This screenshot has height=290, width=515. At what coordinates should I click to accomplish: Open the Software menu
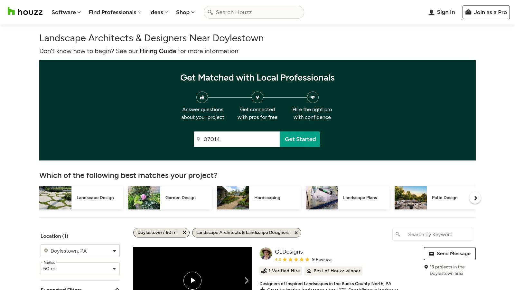(x=66, y=12)
